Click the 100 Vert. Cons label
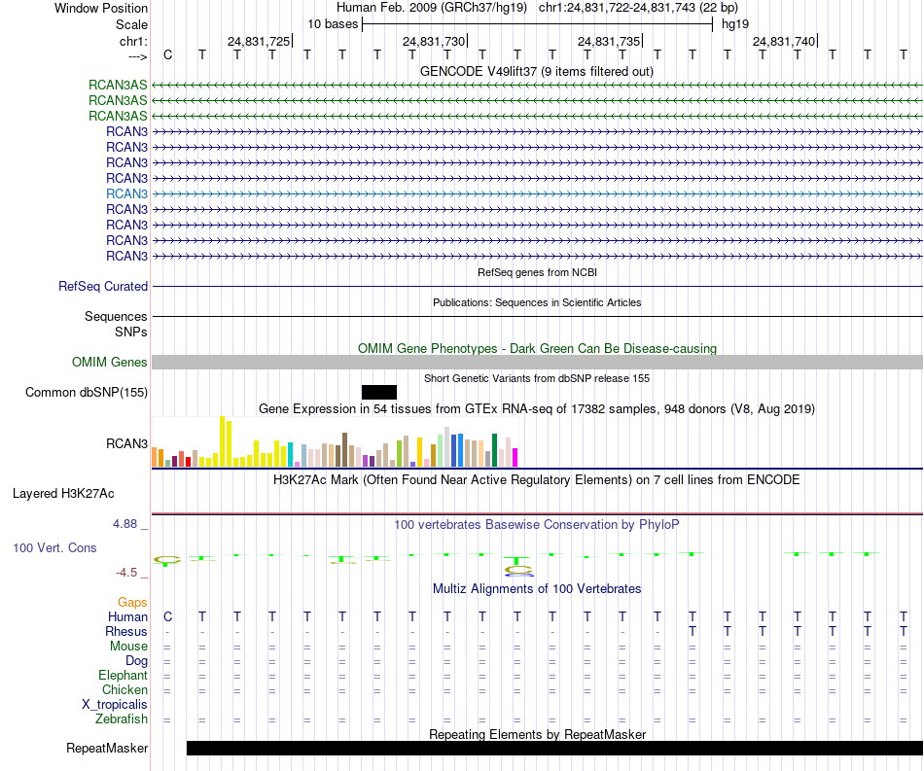 pos(54,547)
